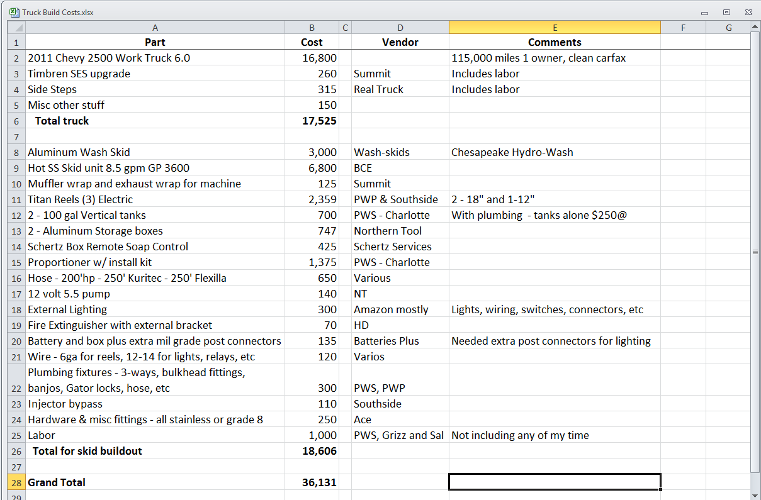The image size is (761, 500).
Task: Select column D header
Action: (x=400, y=28)
